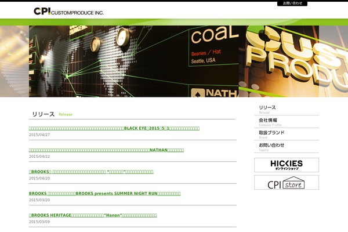Click the green Release heading label
The image size is (348, 232).
click(66, 115)
